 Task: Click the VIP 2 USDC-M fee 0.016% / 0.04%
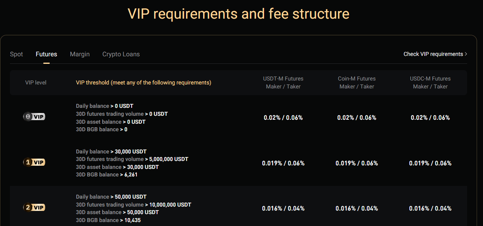click(x=430, y=209)
